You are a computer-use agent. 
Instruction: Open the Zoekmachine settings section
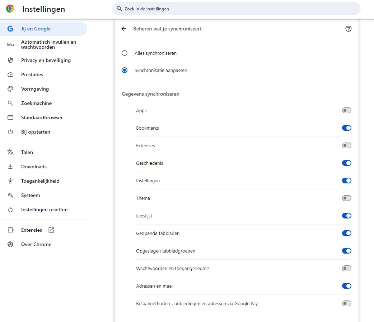pos(36,103)
